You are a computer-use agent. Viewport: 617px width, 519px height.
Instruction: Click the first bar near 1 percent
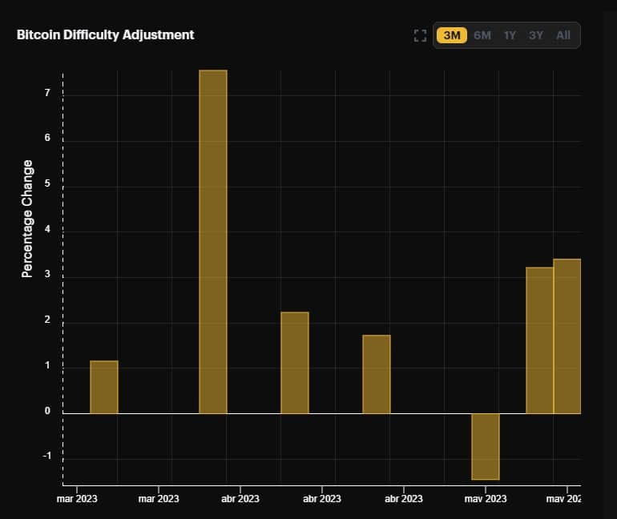(x=104, y=387)
